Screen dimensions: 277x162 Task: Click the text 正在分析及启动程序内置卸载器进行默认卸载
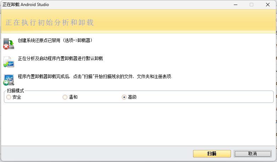click(61, 58)
